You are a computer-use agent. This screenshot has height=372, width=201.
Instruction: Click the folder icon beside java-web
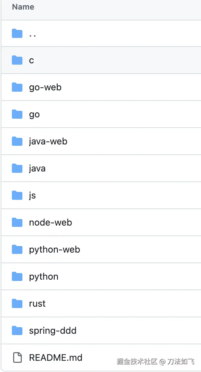(17, 141)
